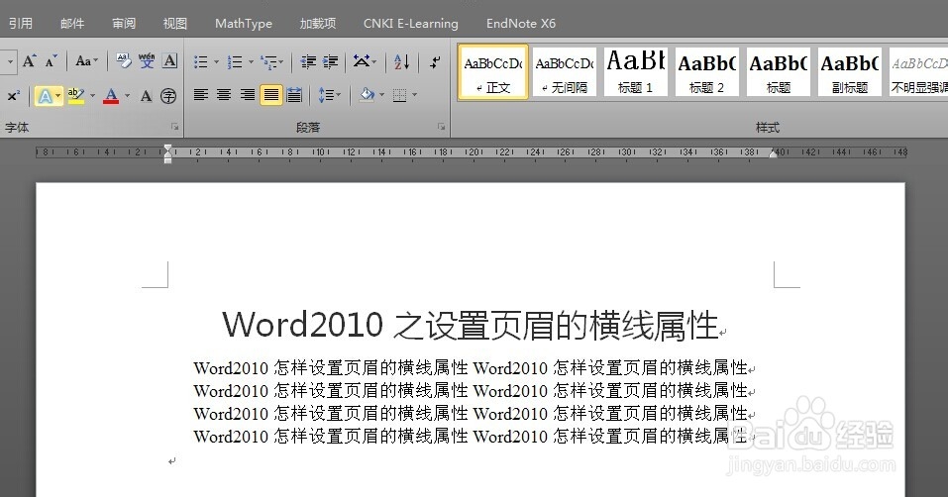This screenshot has width=948, height=497.
Task: Expand the numbering style dropdown
Action: (x=251, y=61)
